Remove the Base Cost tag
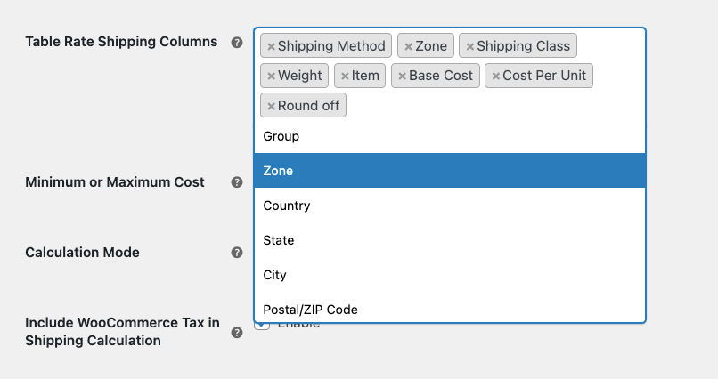Screen dimensions: 718x379 pyautogui.click(x=402, y=76)
